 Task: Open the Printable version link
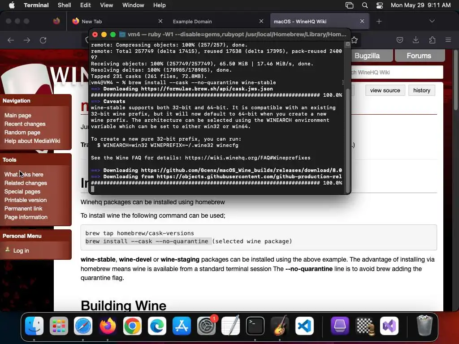coord(26,200)
